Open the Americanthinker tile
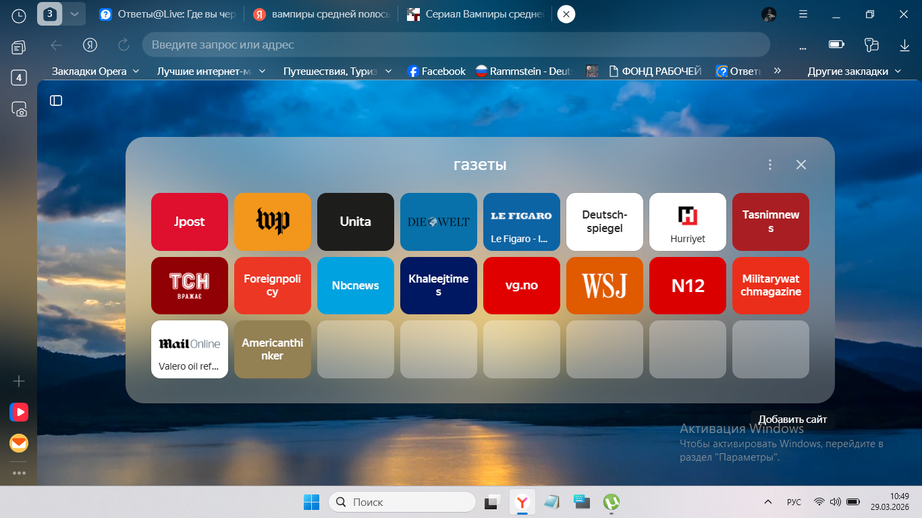The height and width of the screenshot is (518, 922). [273, 349]
